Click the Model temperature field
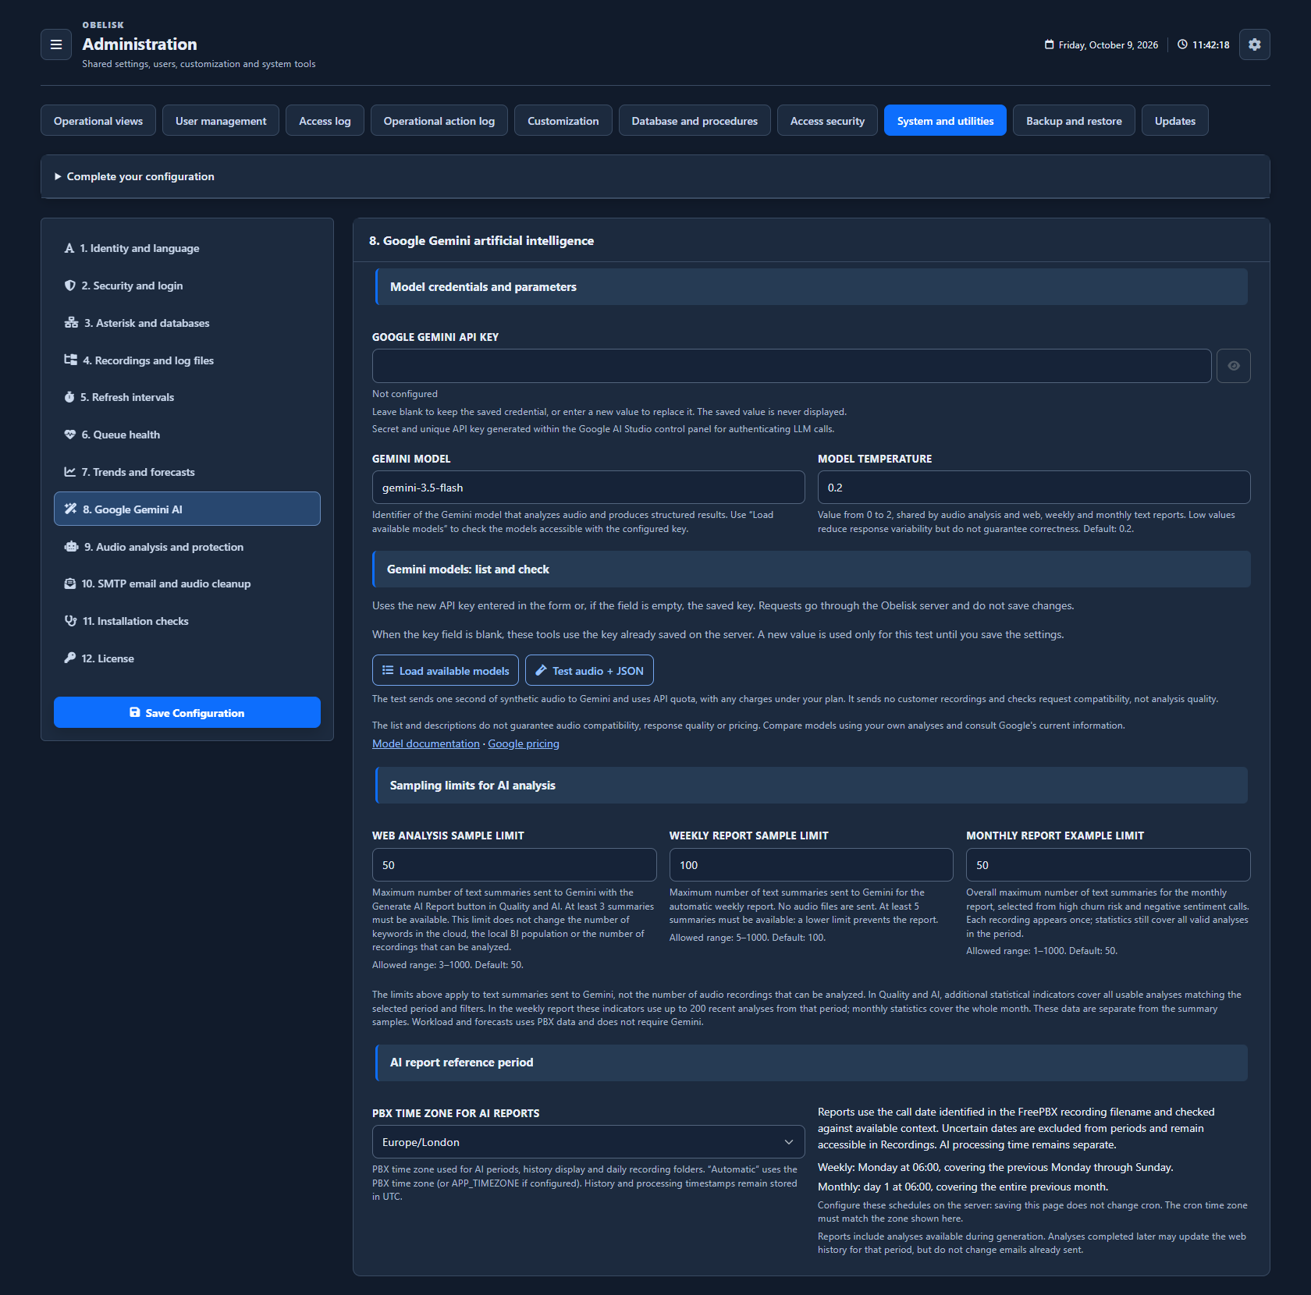The width and height of the screenshot is (1311, 1295). [x=1034, y=488]
